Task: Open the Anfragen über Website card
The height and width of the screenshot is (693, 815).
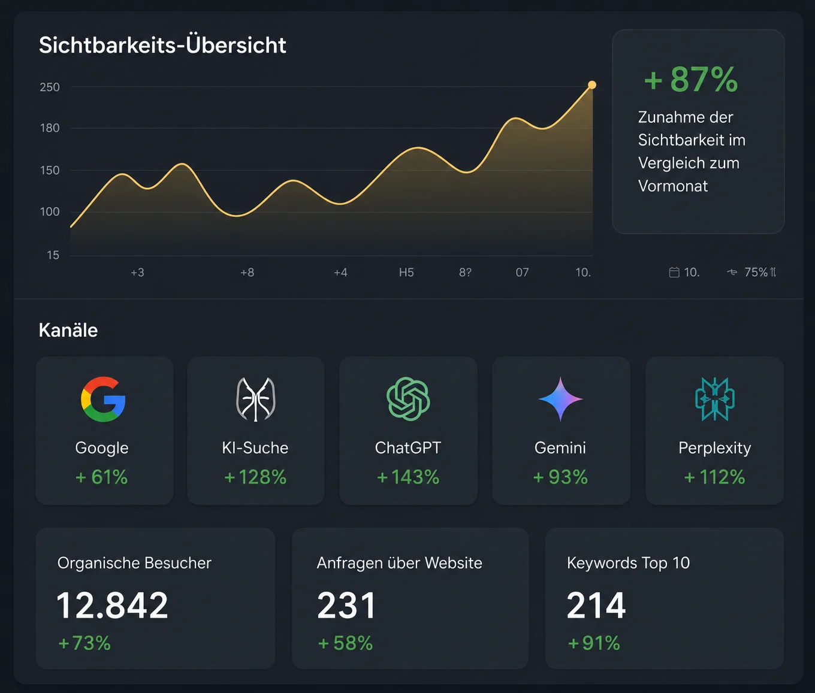Action: click(410, 598)
